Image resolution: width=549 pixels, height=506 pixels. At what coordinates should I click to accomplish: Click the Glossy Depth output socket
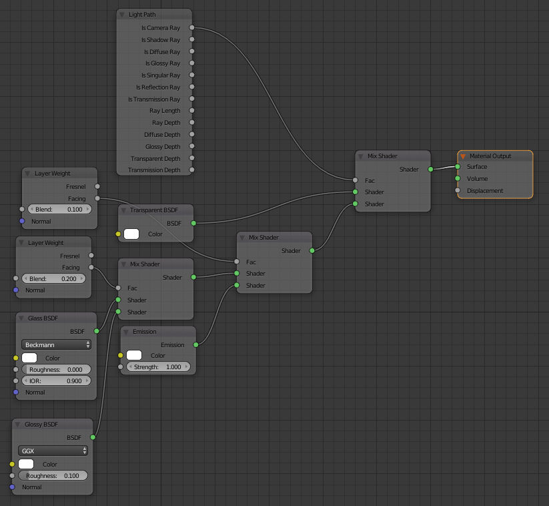coord(192,146)
